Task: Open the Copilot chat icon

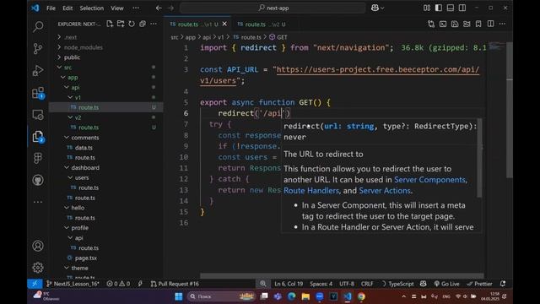Action: point(375,8)
